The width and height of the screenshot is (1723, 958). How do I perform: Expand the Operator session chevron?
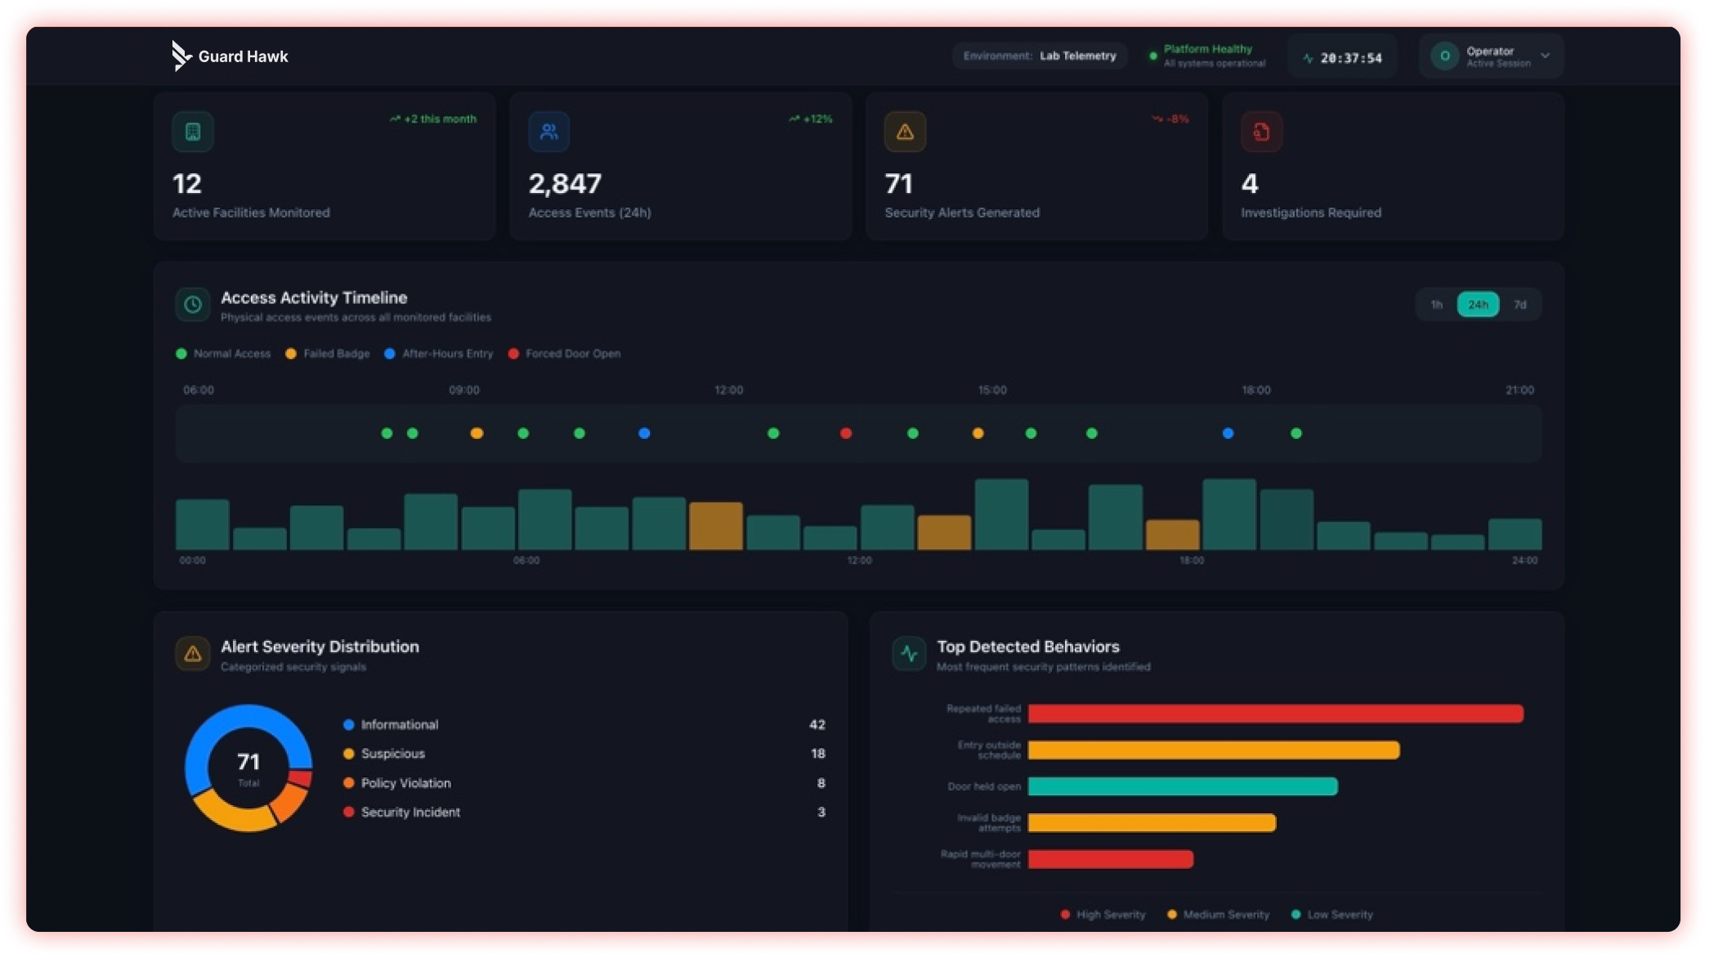coord(1545,56)
